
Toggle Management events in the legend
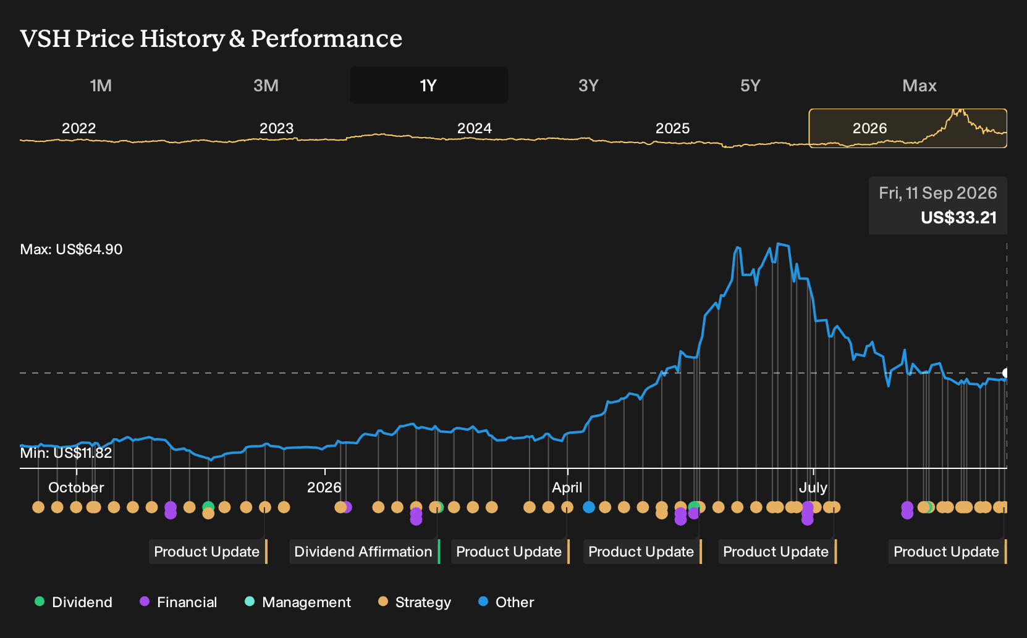click(x=298, y=602)
